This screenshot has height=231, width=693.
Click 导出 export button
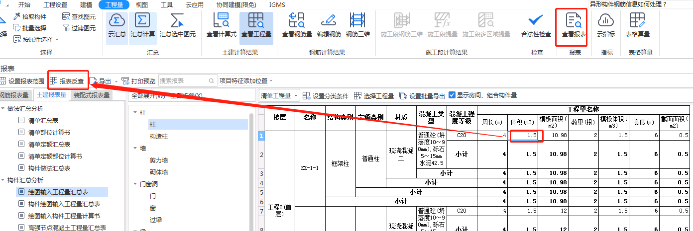point(101,81)
